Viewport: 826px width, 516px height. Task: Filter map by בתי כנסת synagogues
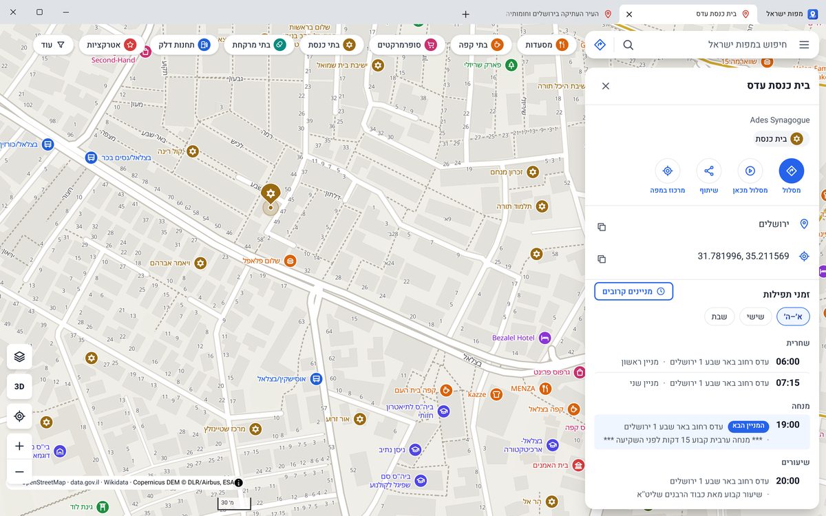click(332, 45)
